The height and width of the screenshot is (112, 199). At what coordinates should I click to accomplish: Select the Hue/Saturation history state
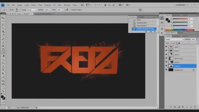tap(144, 23)
